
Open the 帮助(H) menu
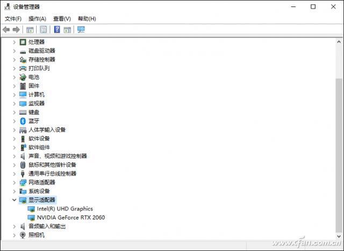click(x=87, y=19)
